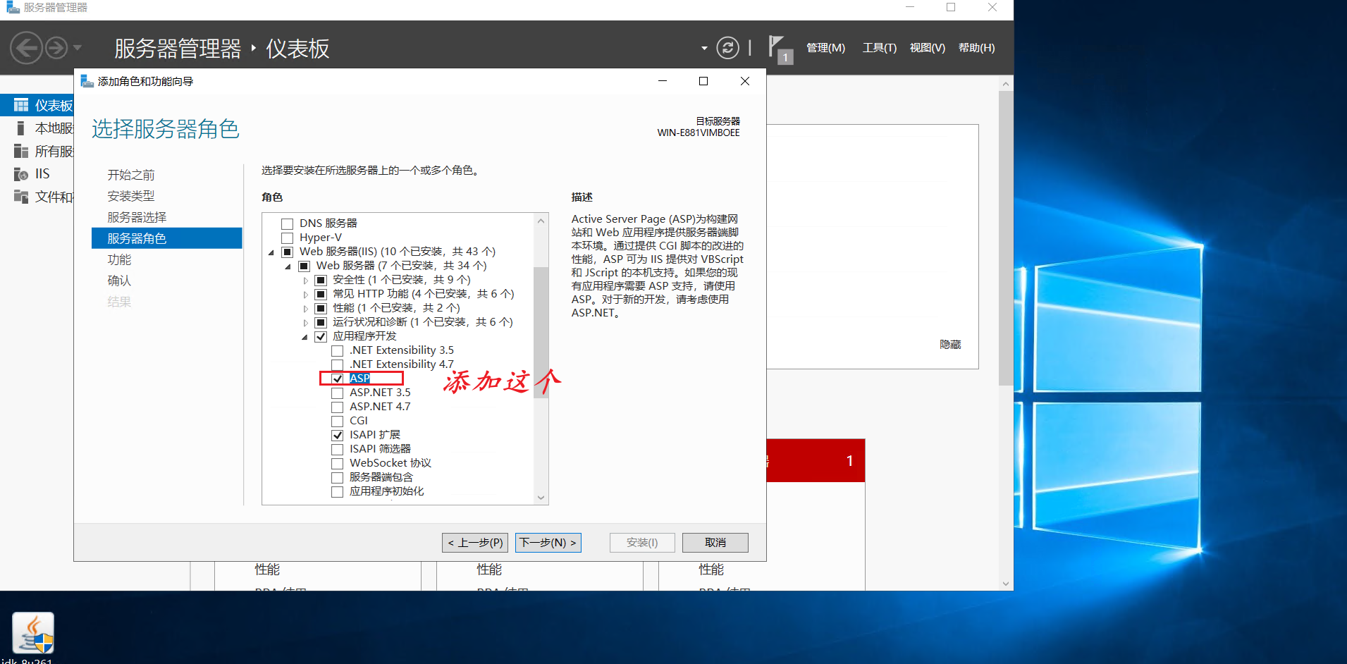Screen dimensions: 1347x664
Task: Click the 上一步(P) button
Action: tap(475, 543)
